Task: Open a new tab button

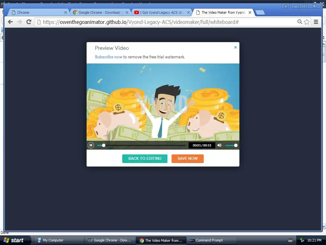Action: 260,12
